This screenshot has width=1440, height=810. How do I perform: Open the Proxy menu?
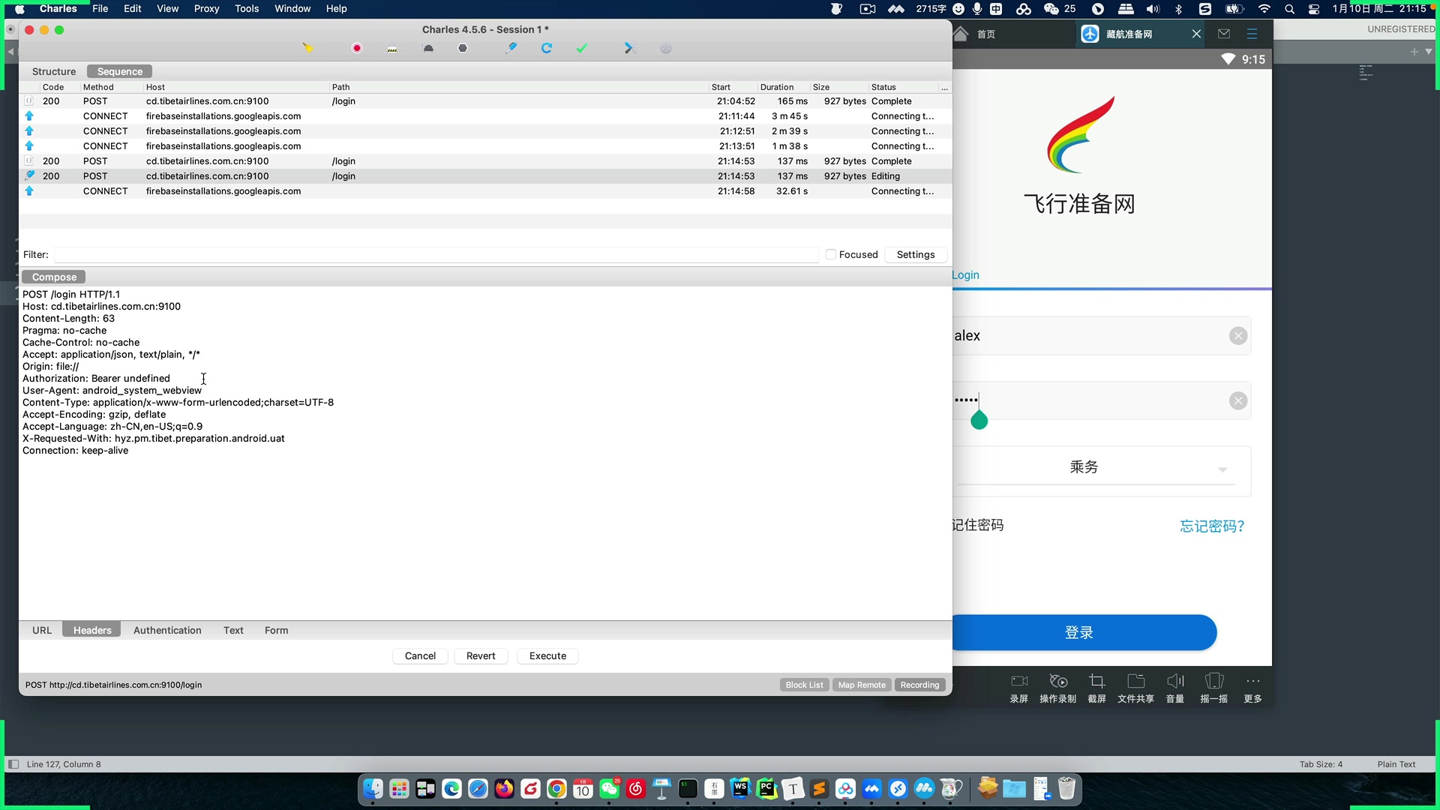[206, 8]
